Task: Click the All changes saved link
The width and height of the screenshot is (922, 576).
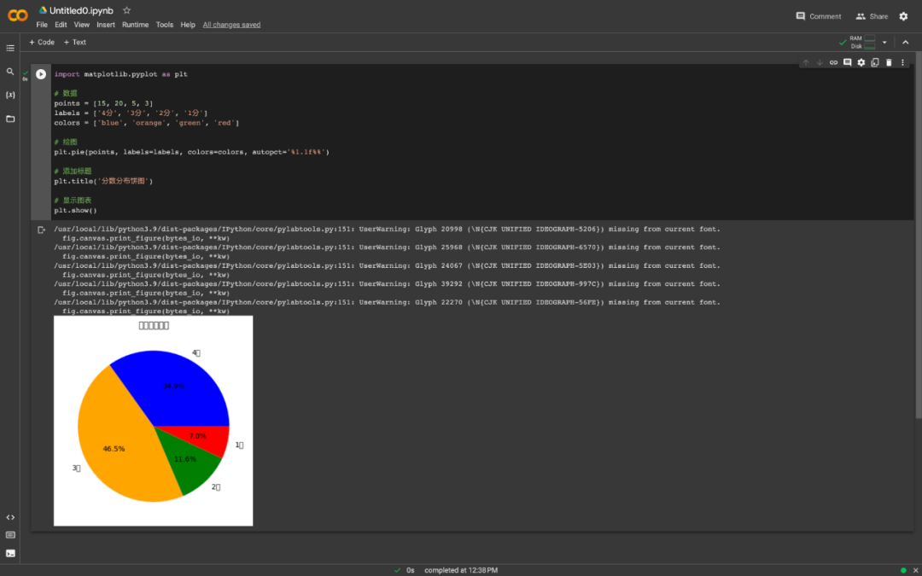Action: tap(231, 25)
